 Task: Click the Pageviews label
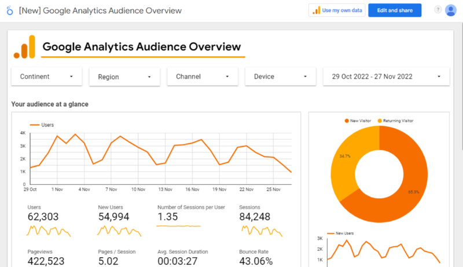tap(40, 251)
